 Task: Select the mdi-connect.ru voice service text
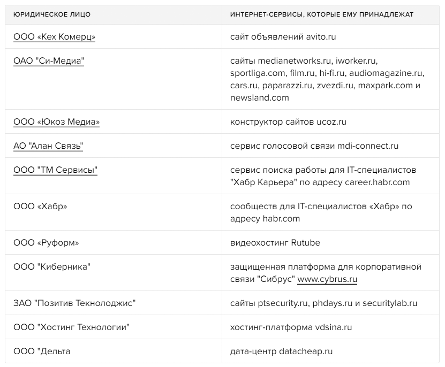point(314,146)
